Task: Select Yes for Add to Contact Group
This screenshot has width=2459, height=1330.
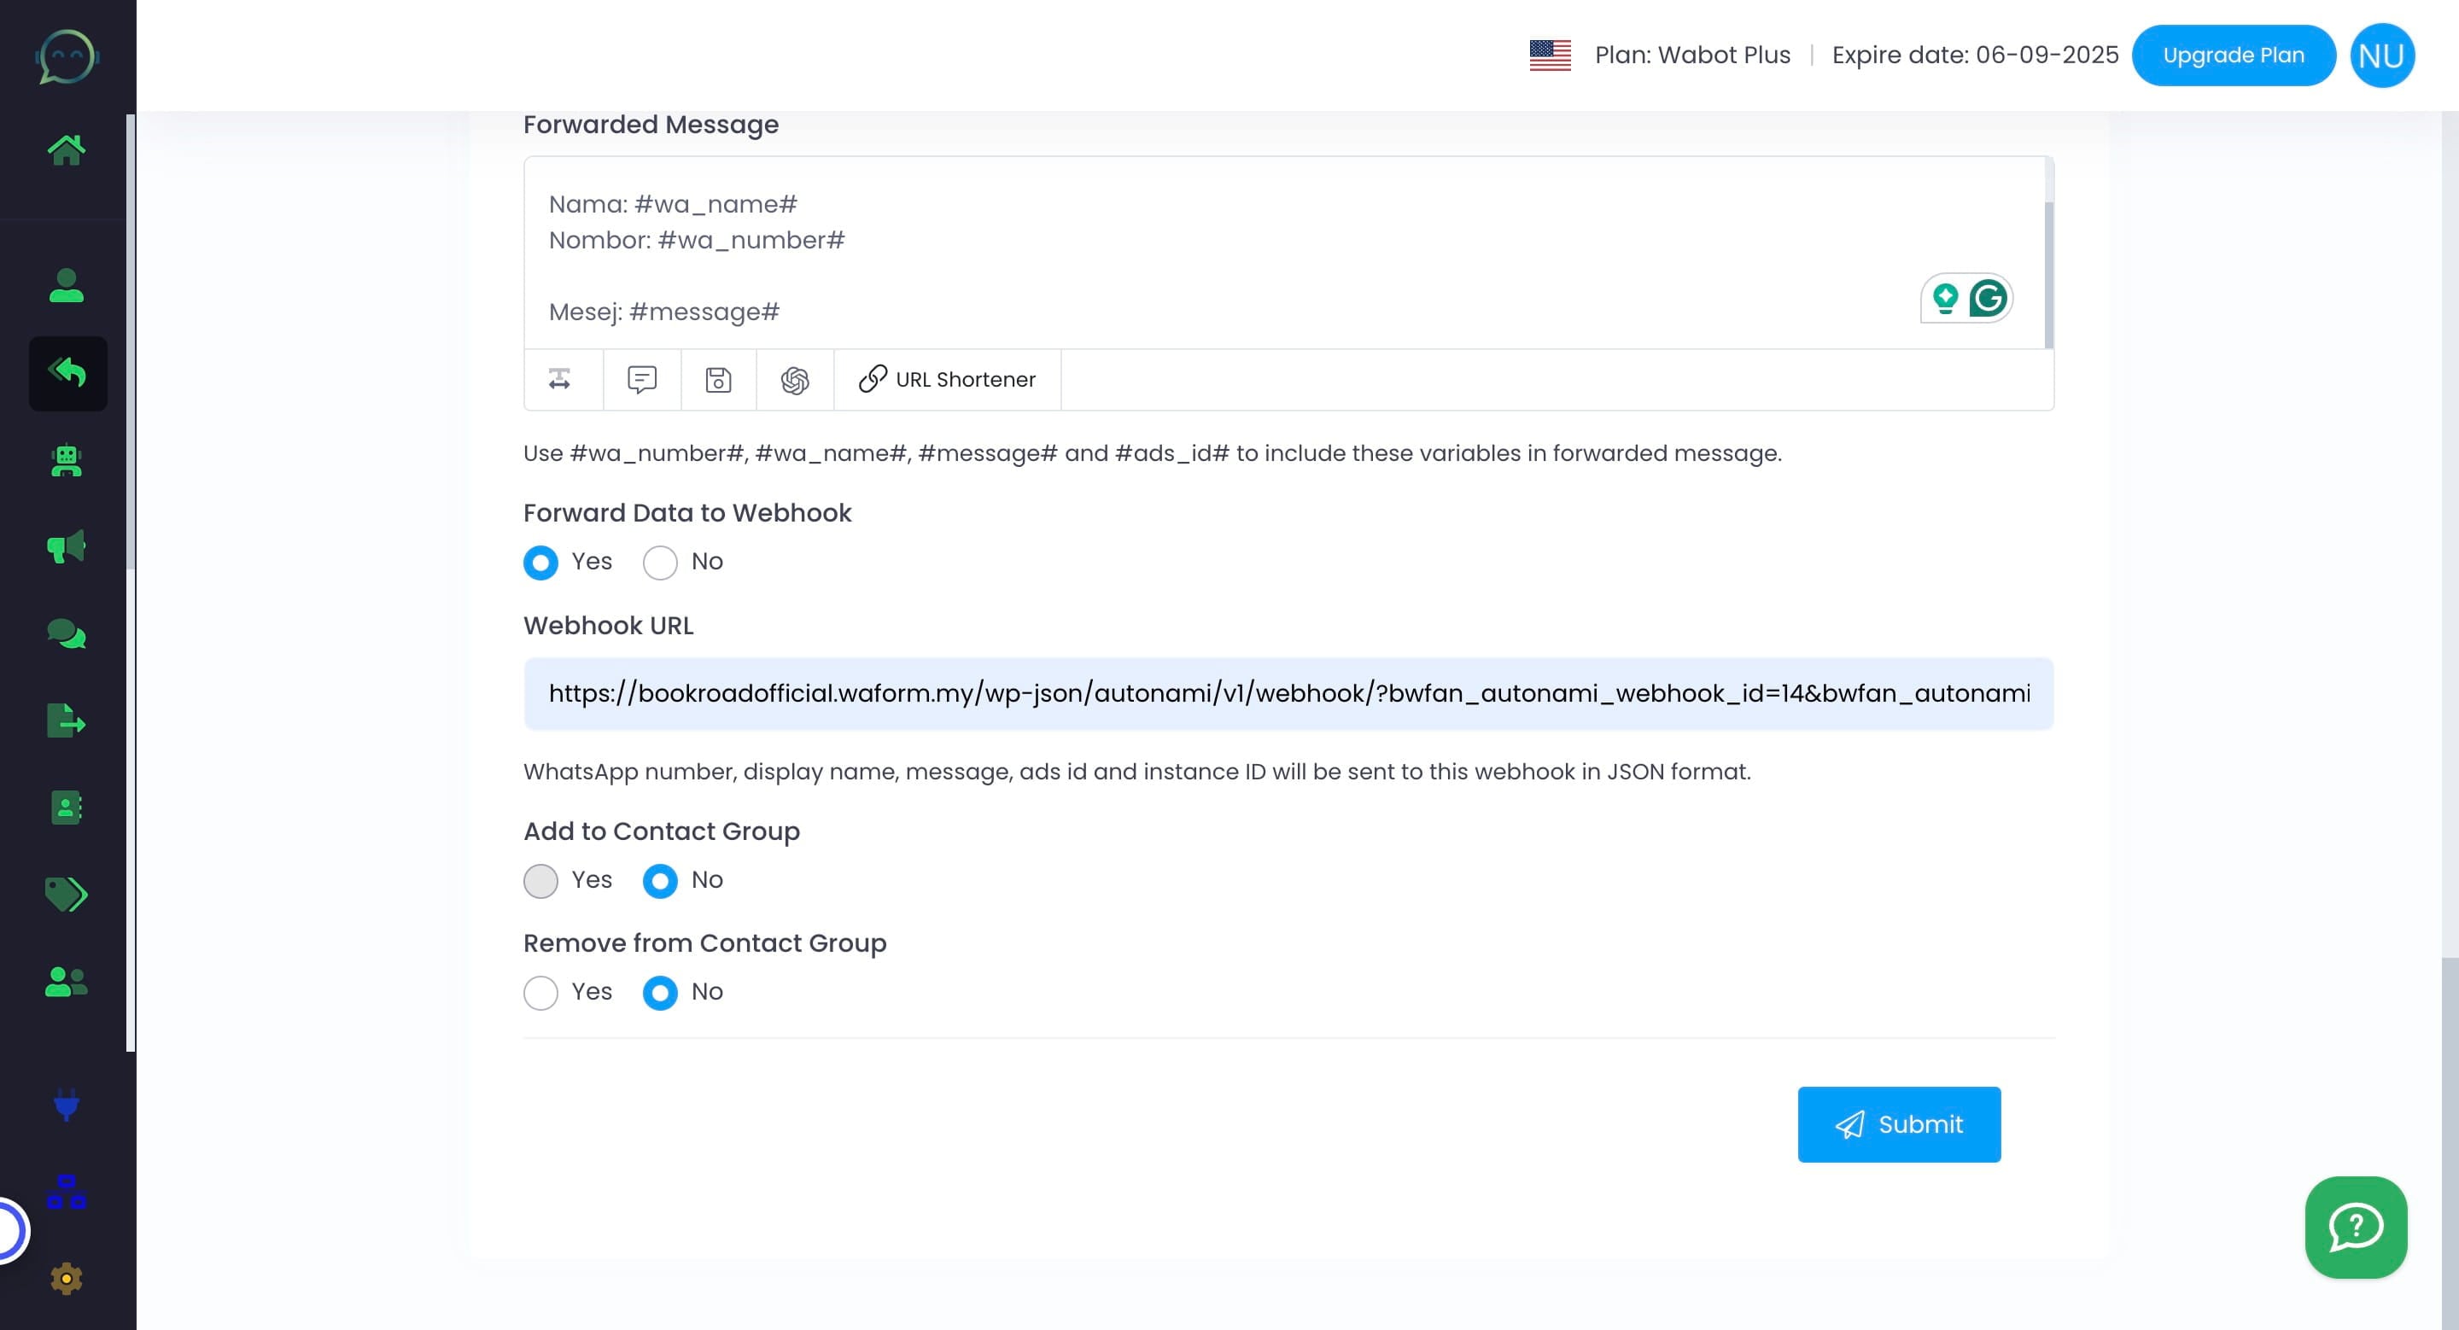Action: point(540,881)
